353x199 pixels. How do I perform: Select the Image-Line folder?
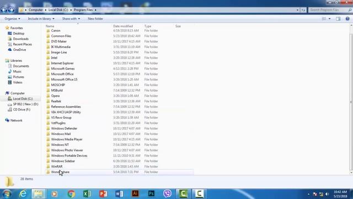[59, 53]
